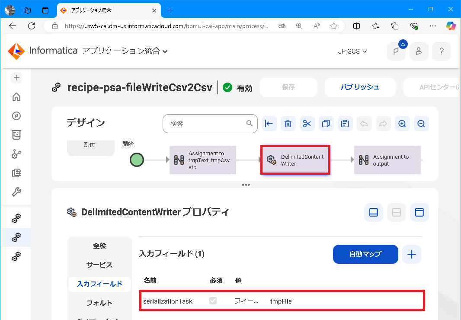Click the APIセンター button
The image size is (461, 320).
[x=432, y=87]
